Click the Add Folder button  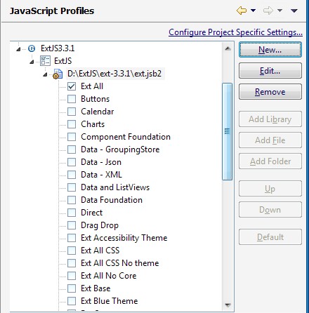point(270,161)
